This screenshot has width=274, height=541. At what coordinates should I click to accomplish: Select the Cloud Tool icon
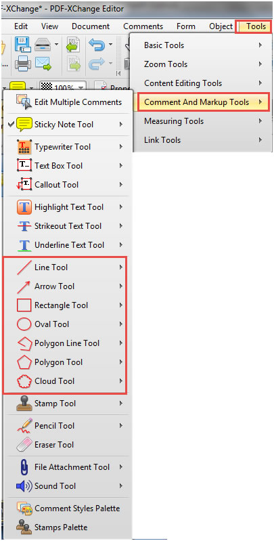click(x=24, y=381)
